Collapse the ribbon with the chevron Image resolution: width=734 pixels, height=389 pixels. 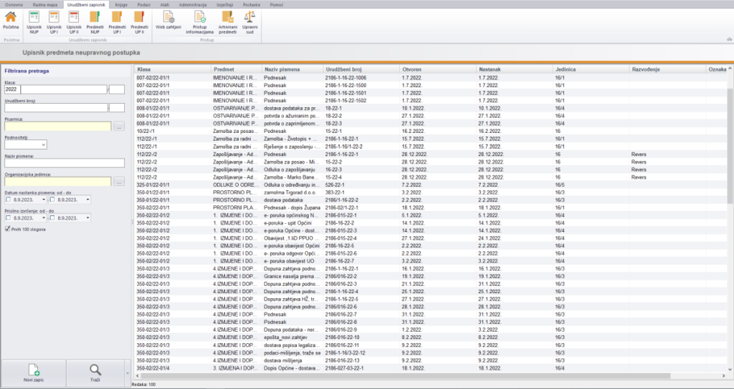[729, 39]
